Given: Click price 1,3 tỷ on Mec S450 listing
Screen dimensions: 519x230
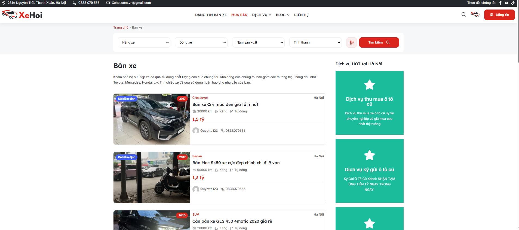Looking at the screenshot, I should click(198, 177).
